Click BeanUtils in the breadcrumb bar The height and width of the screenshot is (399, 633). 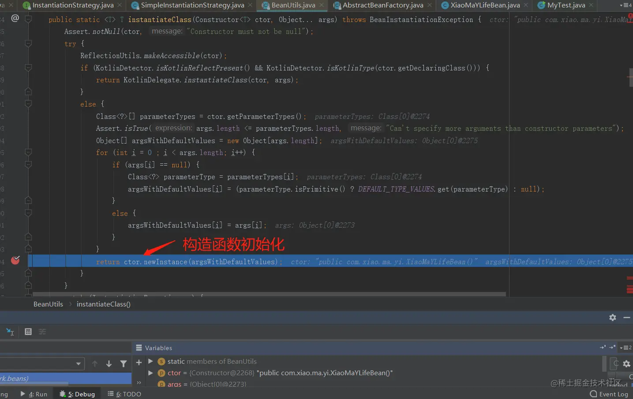tap(48, 304)
